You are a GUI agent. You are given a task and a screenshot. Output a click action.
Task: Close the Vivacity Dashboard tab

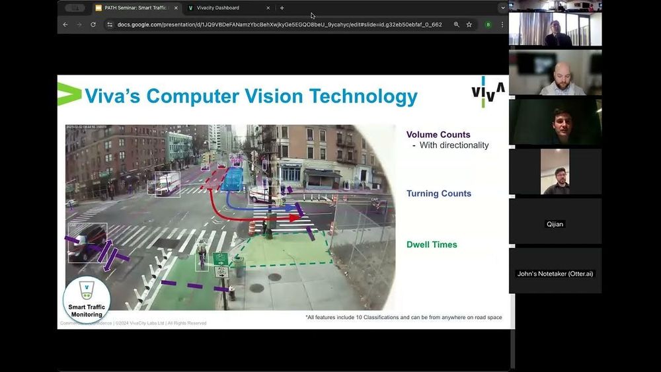(x=268, y=7)
